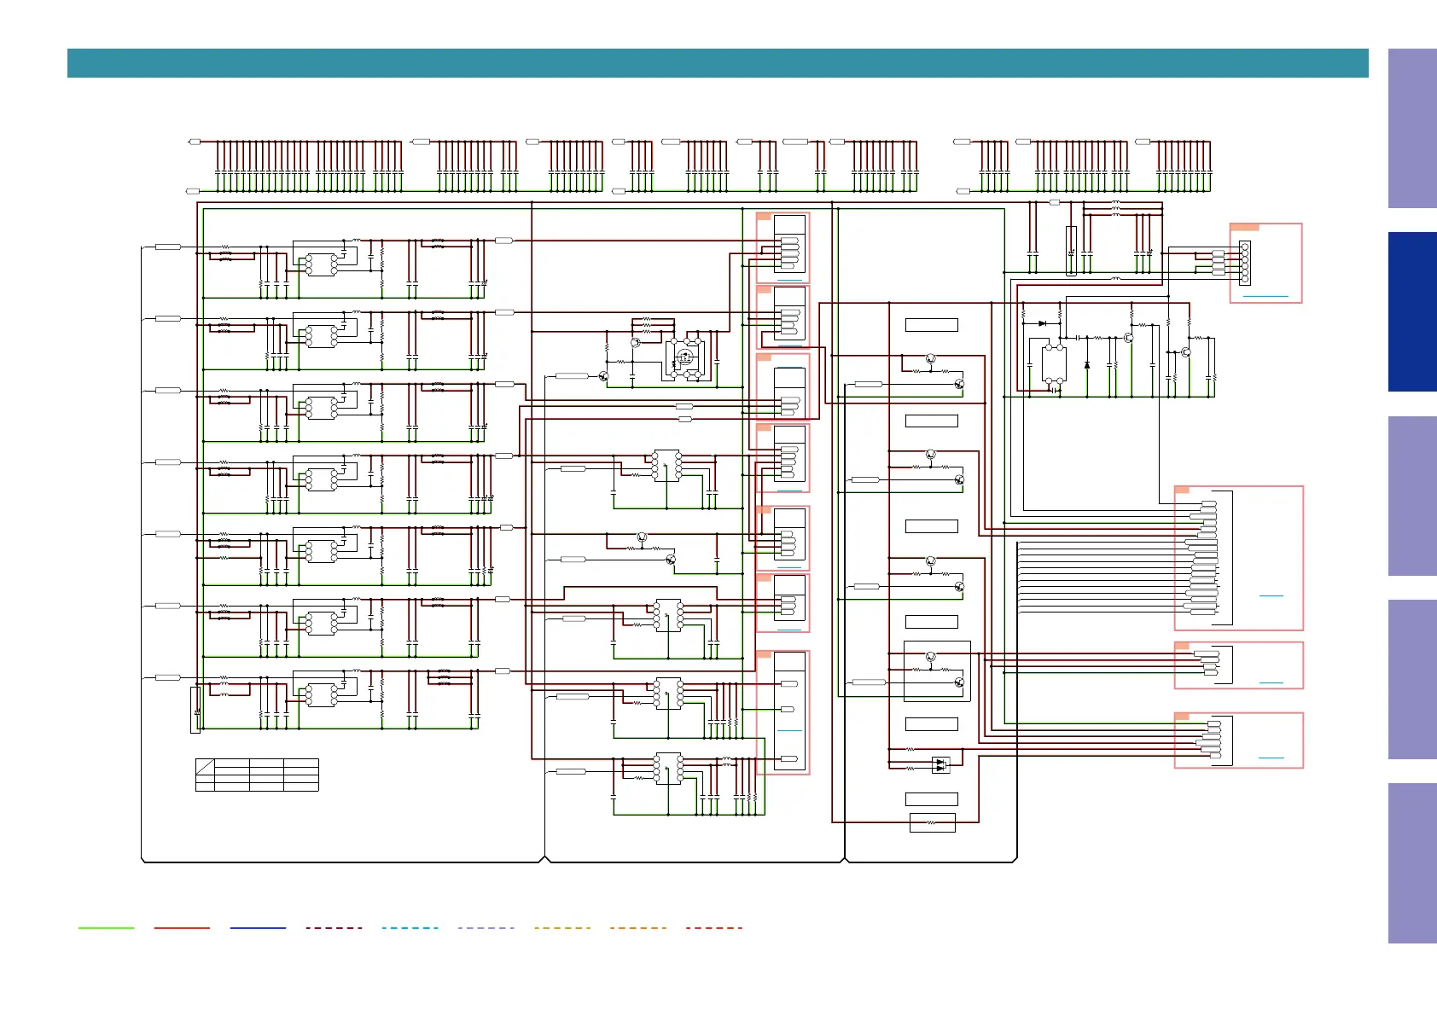Follow the cyan link in largest right connector box
Screen dimensions: 1437x1016
(x=1271, y=595)
